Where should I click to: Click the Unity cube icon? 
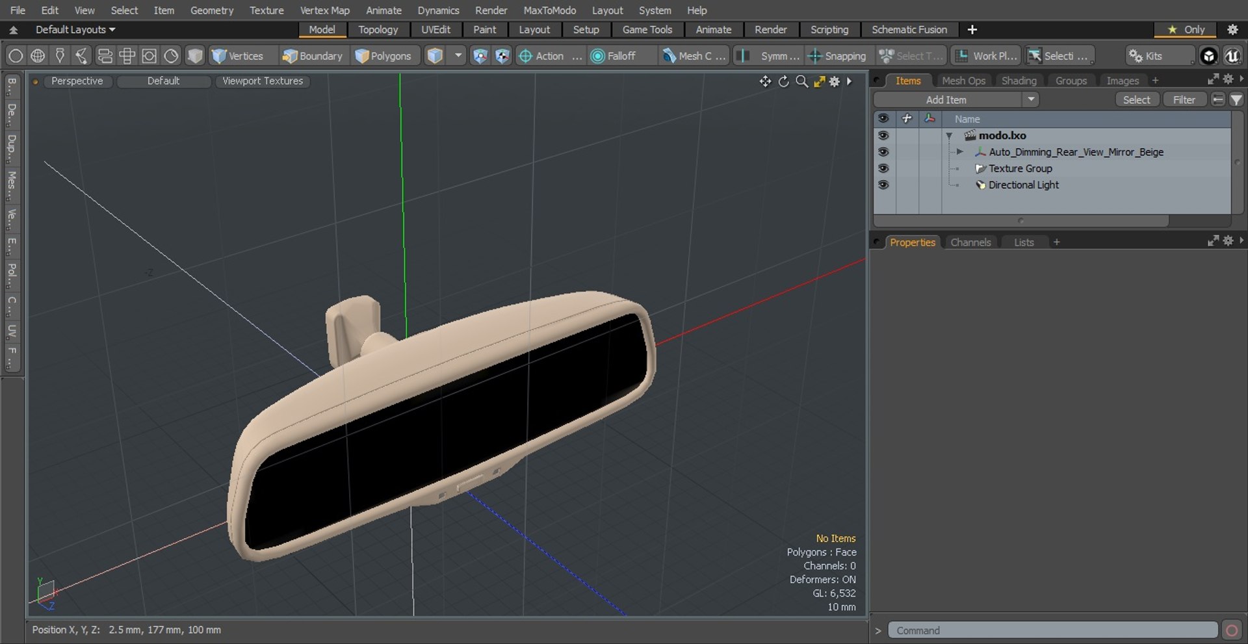pyautogui.click(x=1208, y=56)
